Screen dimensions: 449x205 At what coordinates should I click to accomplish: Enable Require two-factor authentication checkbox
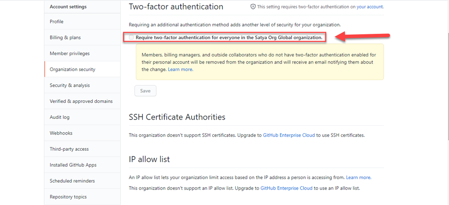(131, 37)
